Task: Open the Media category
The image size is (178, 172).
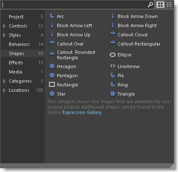Action: (23, 72)
